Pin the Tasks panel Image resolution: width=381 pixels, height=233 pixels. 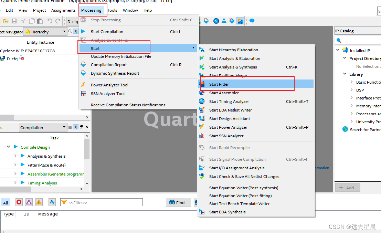coord(76,127)
